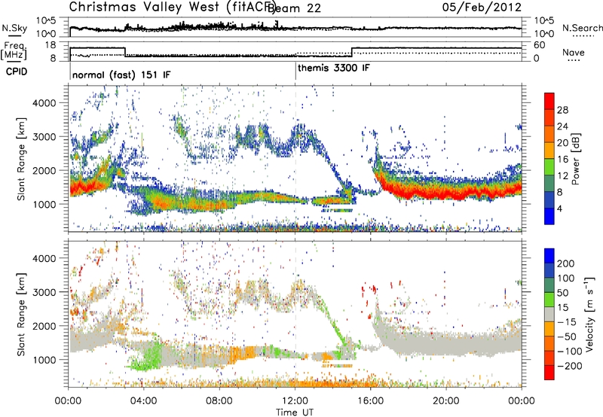This screenshot has width=603, height=417.
Task: Click the 'Velocity [m s-1]' color bar label
Action: tap(589, 314)
